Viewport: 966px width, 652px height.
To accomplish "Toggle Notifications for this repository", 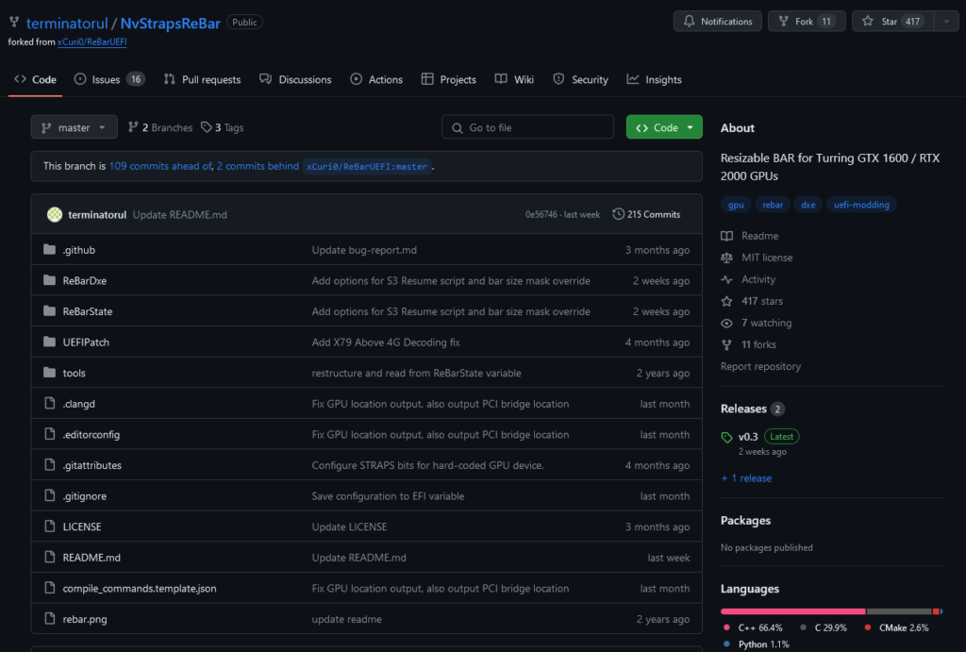I will coord(717,22).
